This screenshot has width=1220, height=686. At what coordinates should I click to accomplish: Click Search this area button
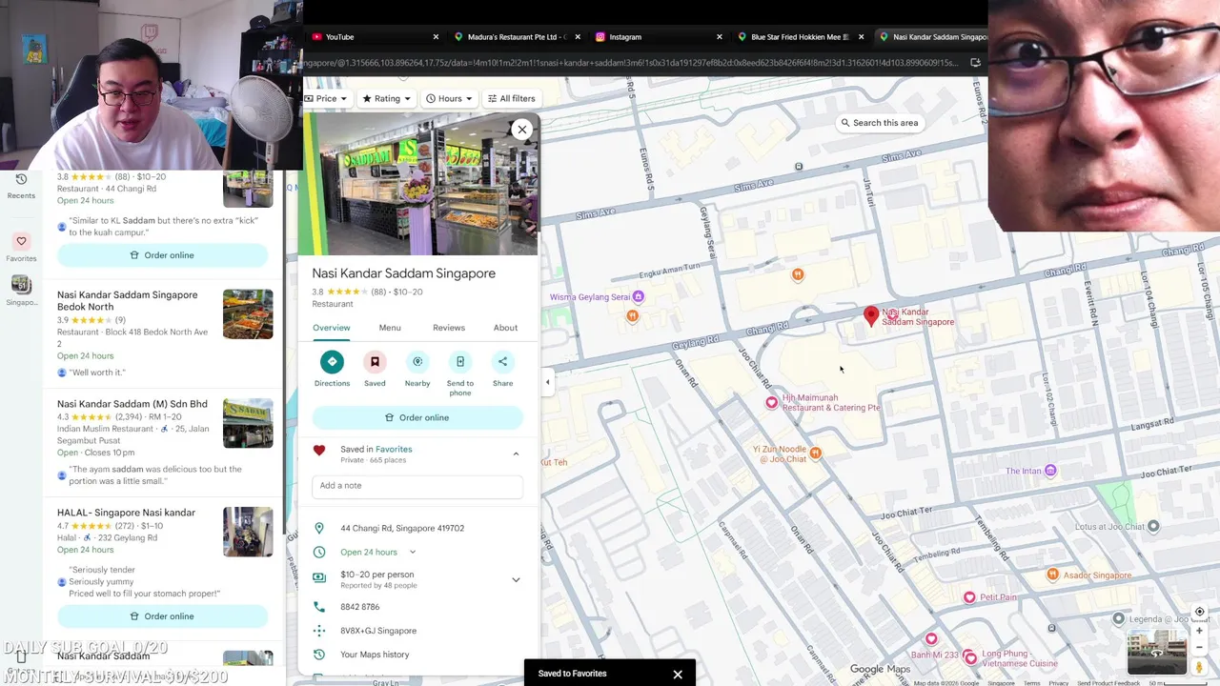coord(879,123)
